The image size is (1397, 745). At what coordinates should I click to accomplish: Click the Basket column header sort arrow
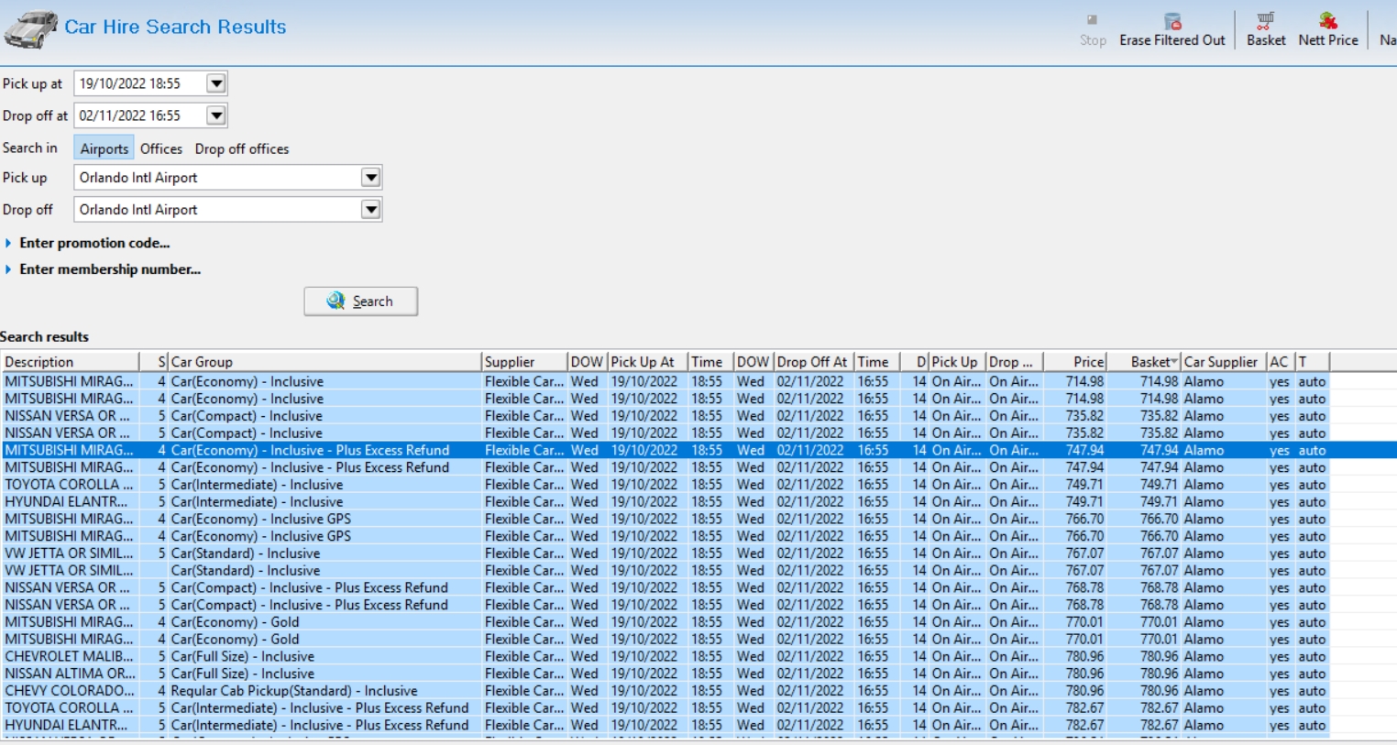(x=1173, y=362)
